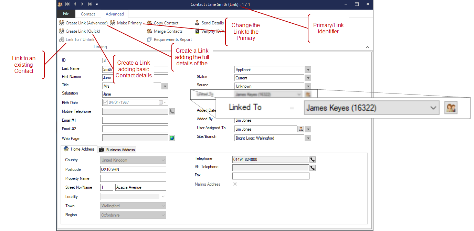Image resolution: width=474 pixels, height=231 pixels.
Task: Click the User Assigned To person icon
Action: coord(301,129)
